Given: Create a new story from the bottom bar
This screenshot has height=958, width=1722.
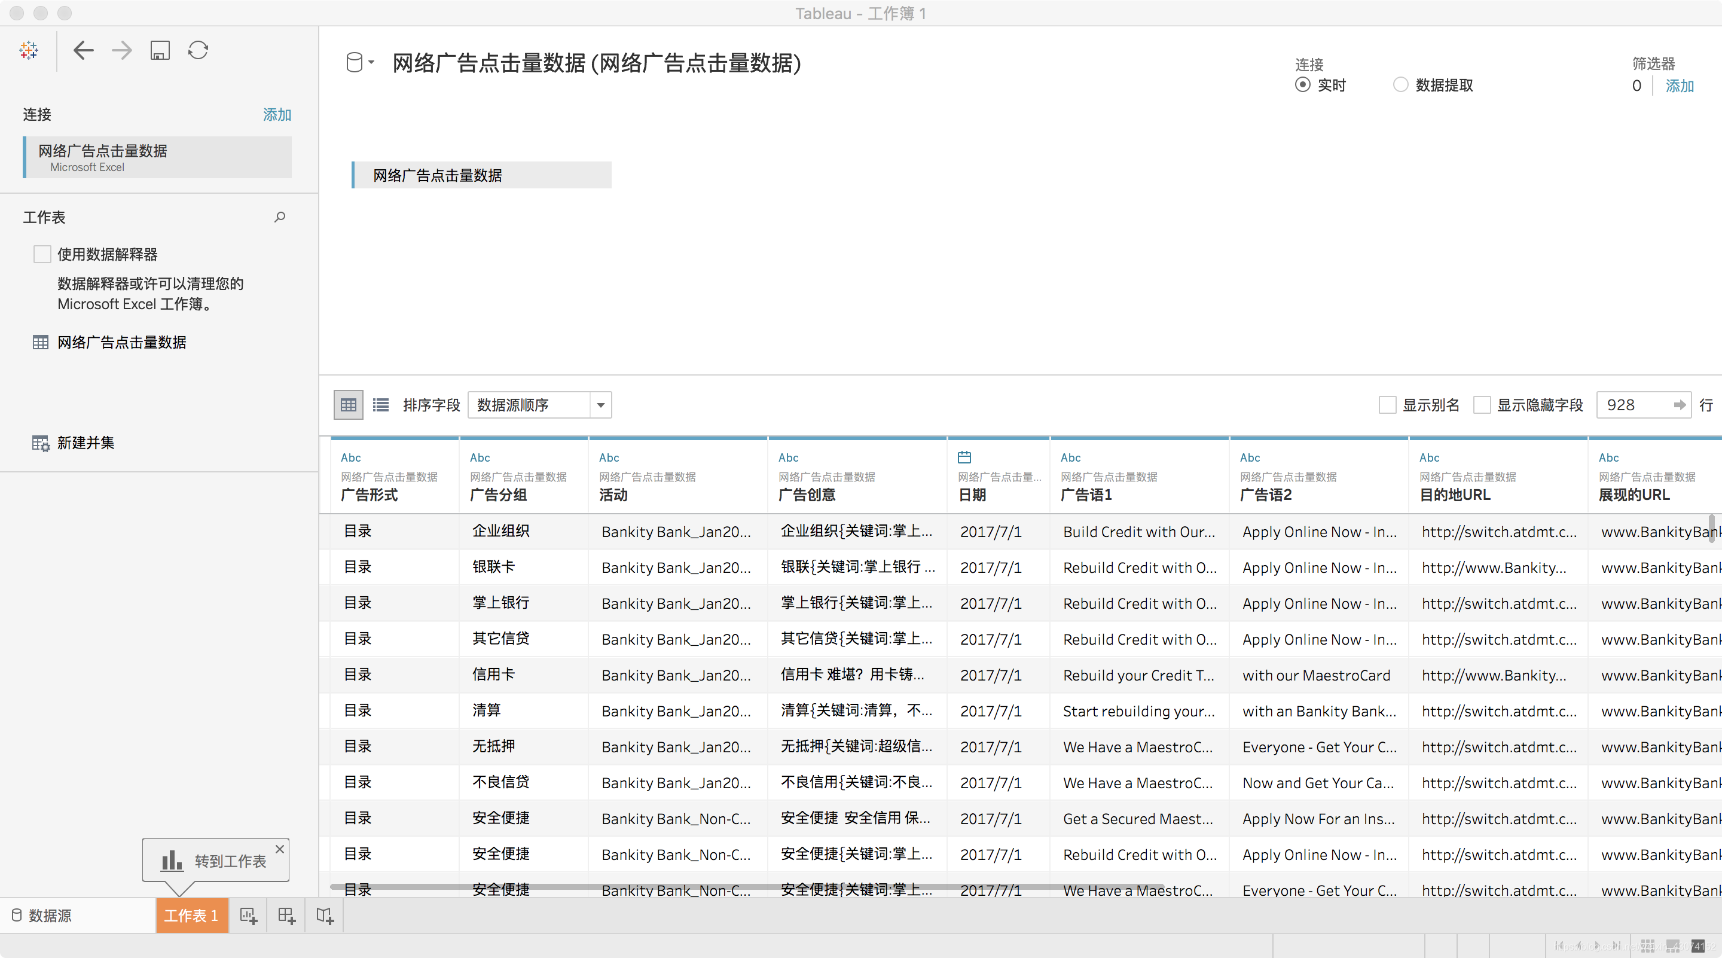Looking at the screenshot, I should pyautogui.click(x=325, y=916).
